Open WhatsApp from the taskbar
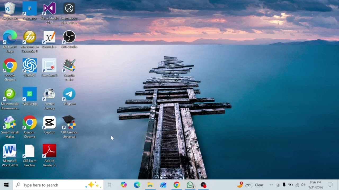This screenshot has height=190, width=339. [x=190, y=185]
